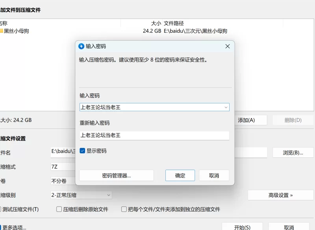Open 密码管理器...

coord(117,176)
